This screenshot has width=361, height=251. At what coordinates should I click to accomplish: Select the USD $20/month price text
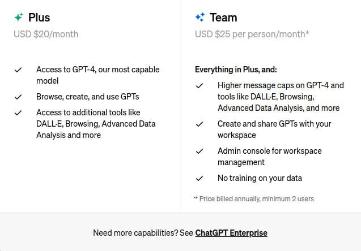point(46,34)
